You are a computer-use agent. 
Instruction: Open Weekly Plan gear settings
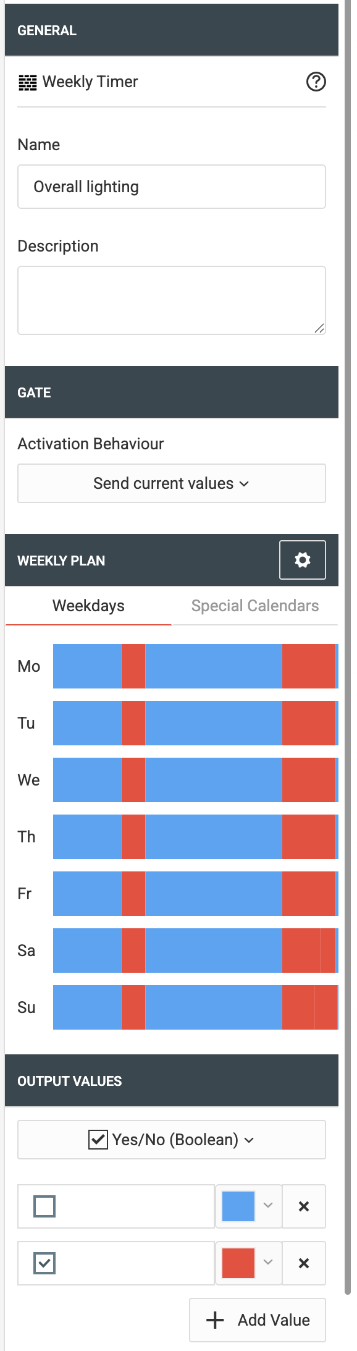[303, 560]
